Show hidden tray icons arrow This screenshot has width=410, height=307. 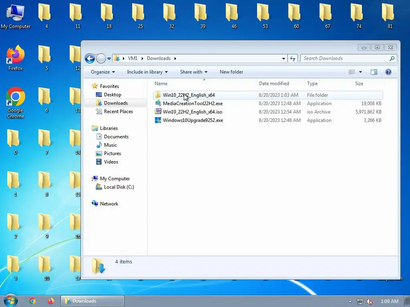pos(350,301)
